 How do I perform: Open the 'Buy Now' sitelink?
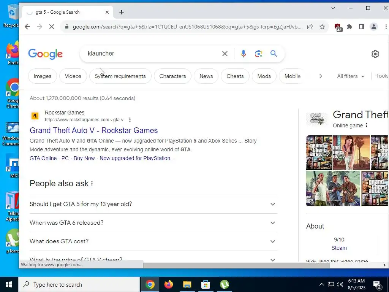pyautogui.click(x=84, y=159)
